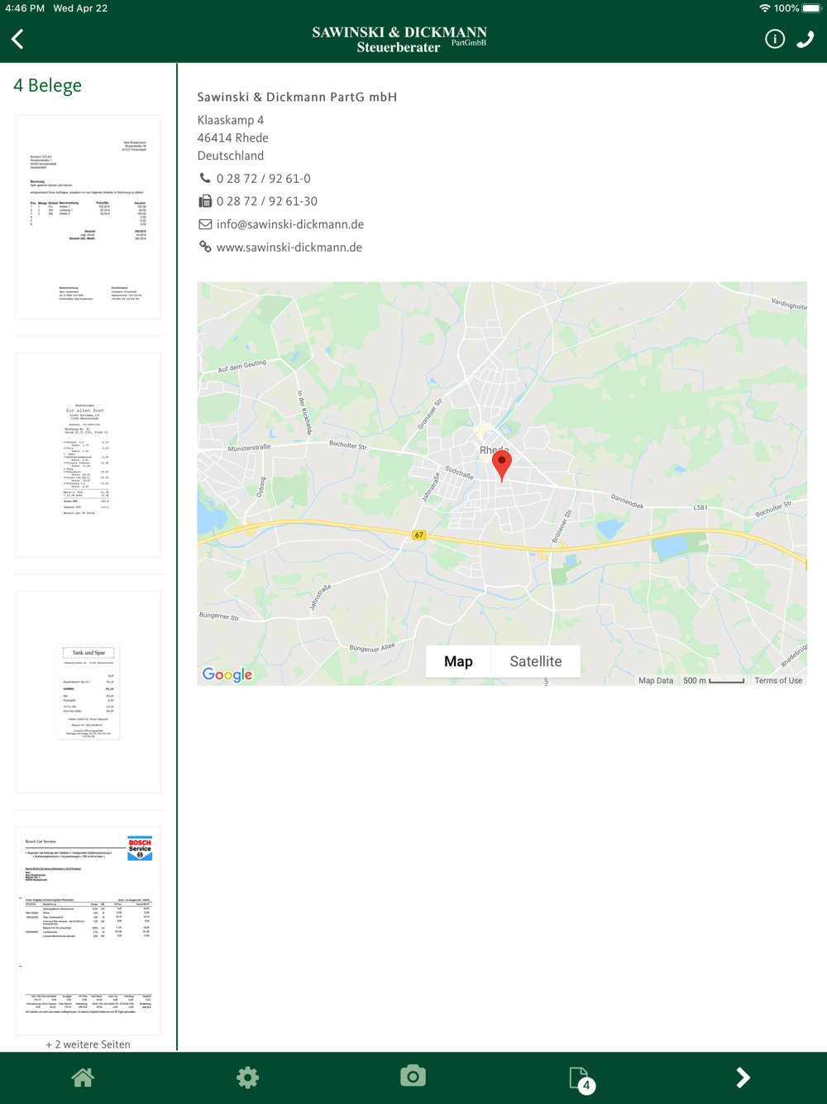
Task: Open the camera to capture receipt
Action: pos(413,1076)
